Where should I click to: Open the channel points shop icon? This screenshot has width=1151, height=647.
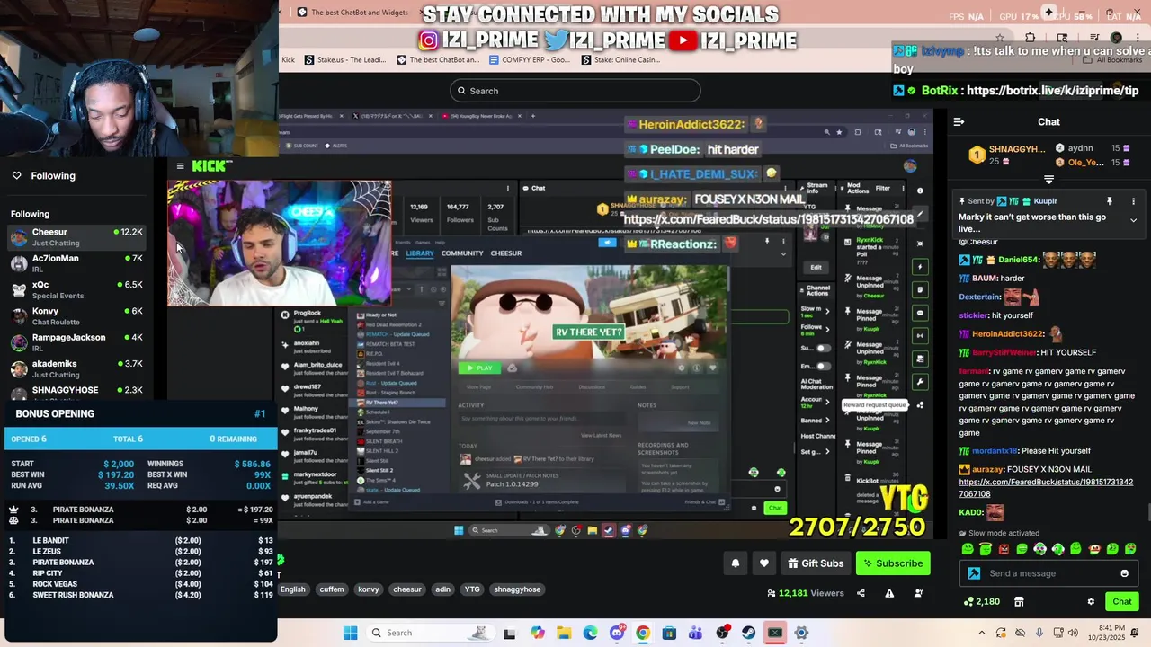(x=1019, y=602)
